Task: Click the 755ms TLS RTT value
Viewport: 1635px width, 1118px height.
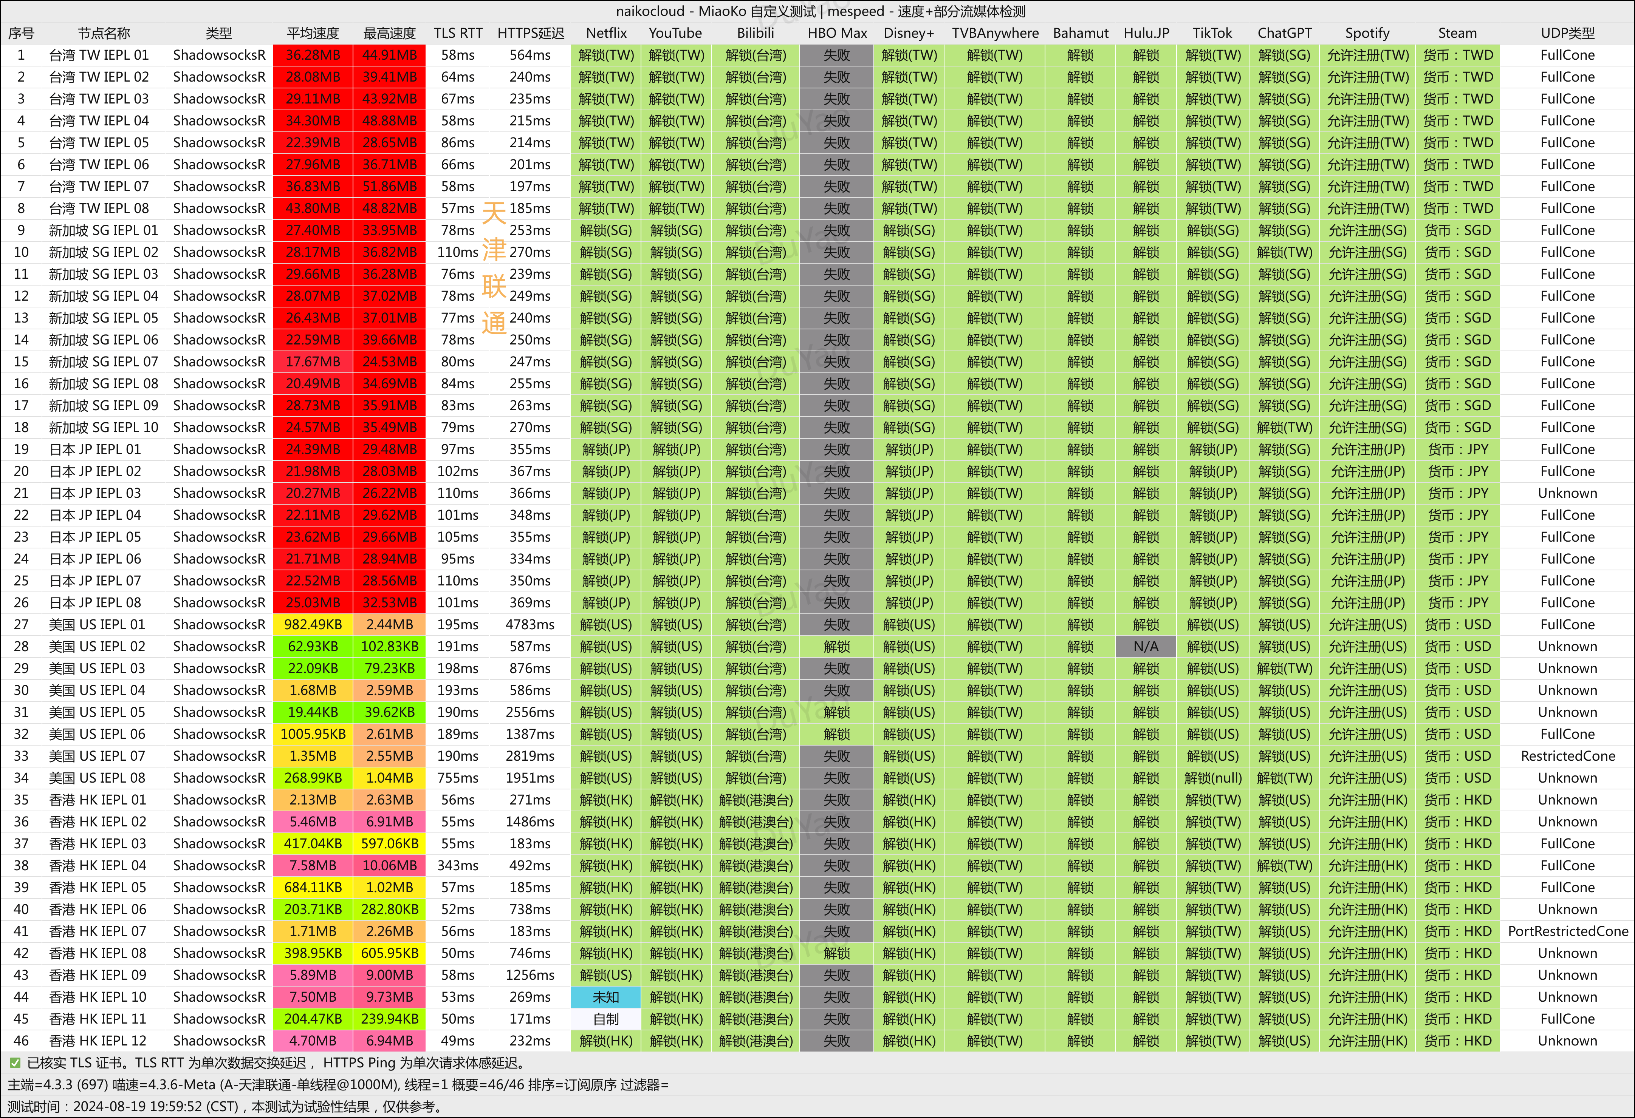Action: click(457, 778)
